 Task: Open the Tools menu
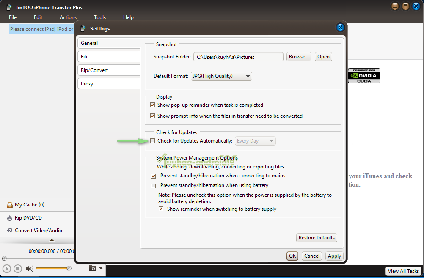click(x=100, y=17)
